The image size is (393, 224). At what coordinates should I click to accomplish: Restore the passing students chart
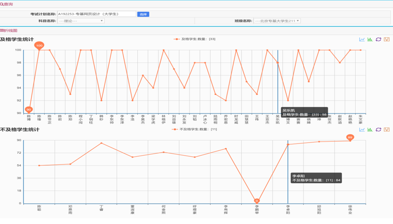tap(378, 39)
